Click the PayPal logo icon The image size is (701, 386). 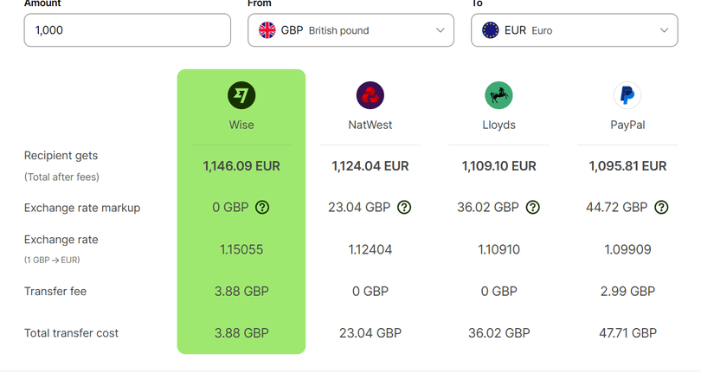coord(627,95)
